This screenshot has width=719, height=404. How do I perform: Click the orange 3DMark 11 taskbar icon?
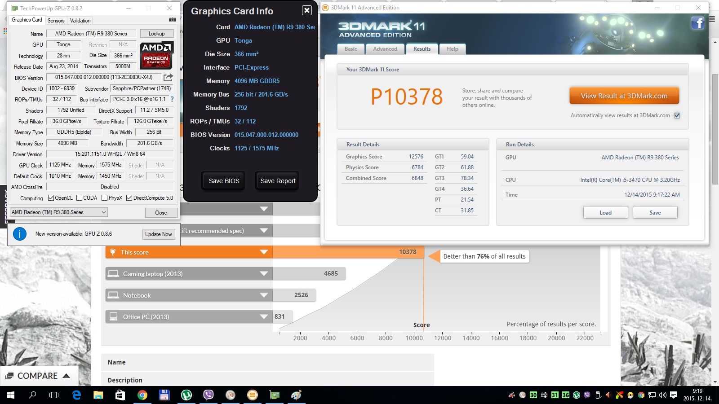253,395
